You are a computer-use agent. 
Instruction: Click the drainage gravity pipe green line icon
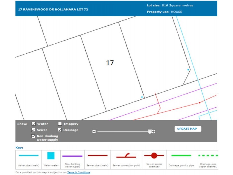[x=181, y=156]
